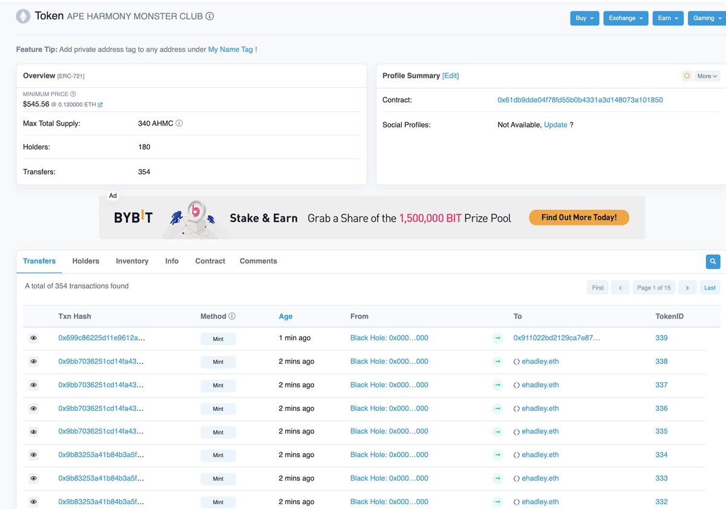Preview the TokenID 338 transaction with its eye icon

[x=34, y=361]
